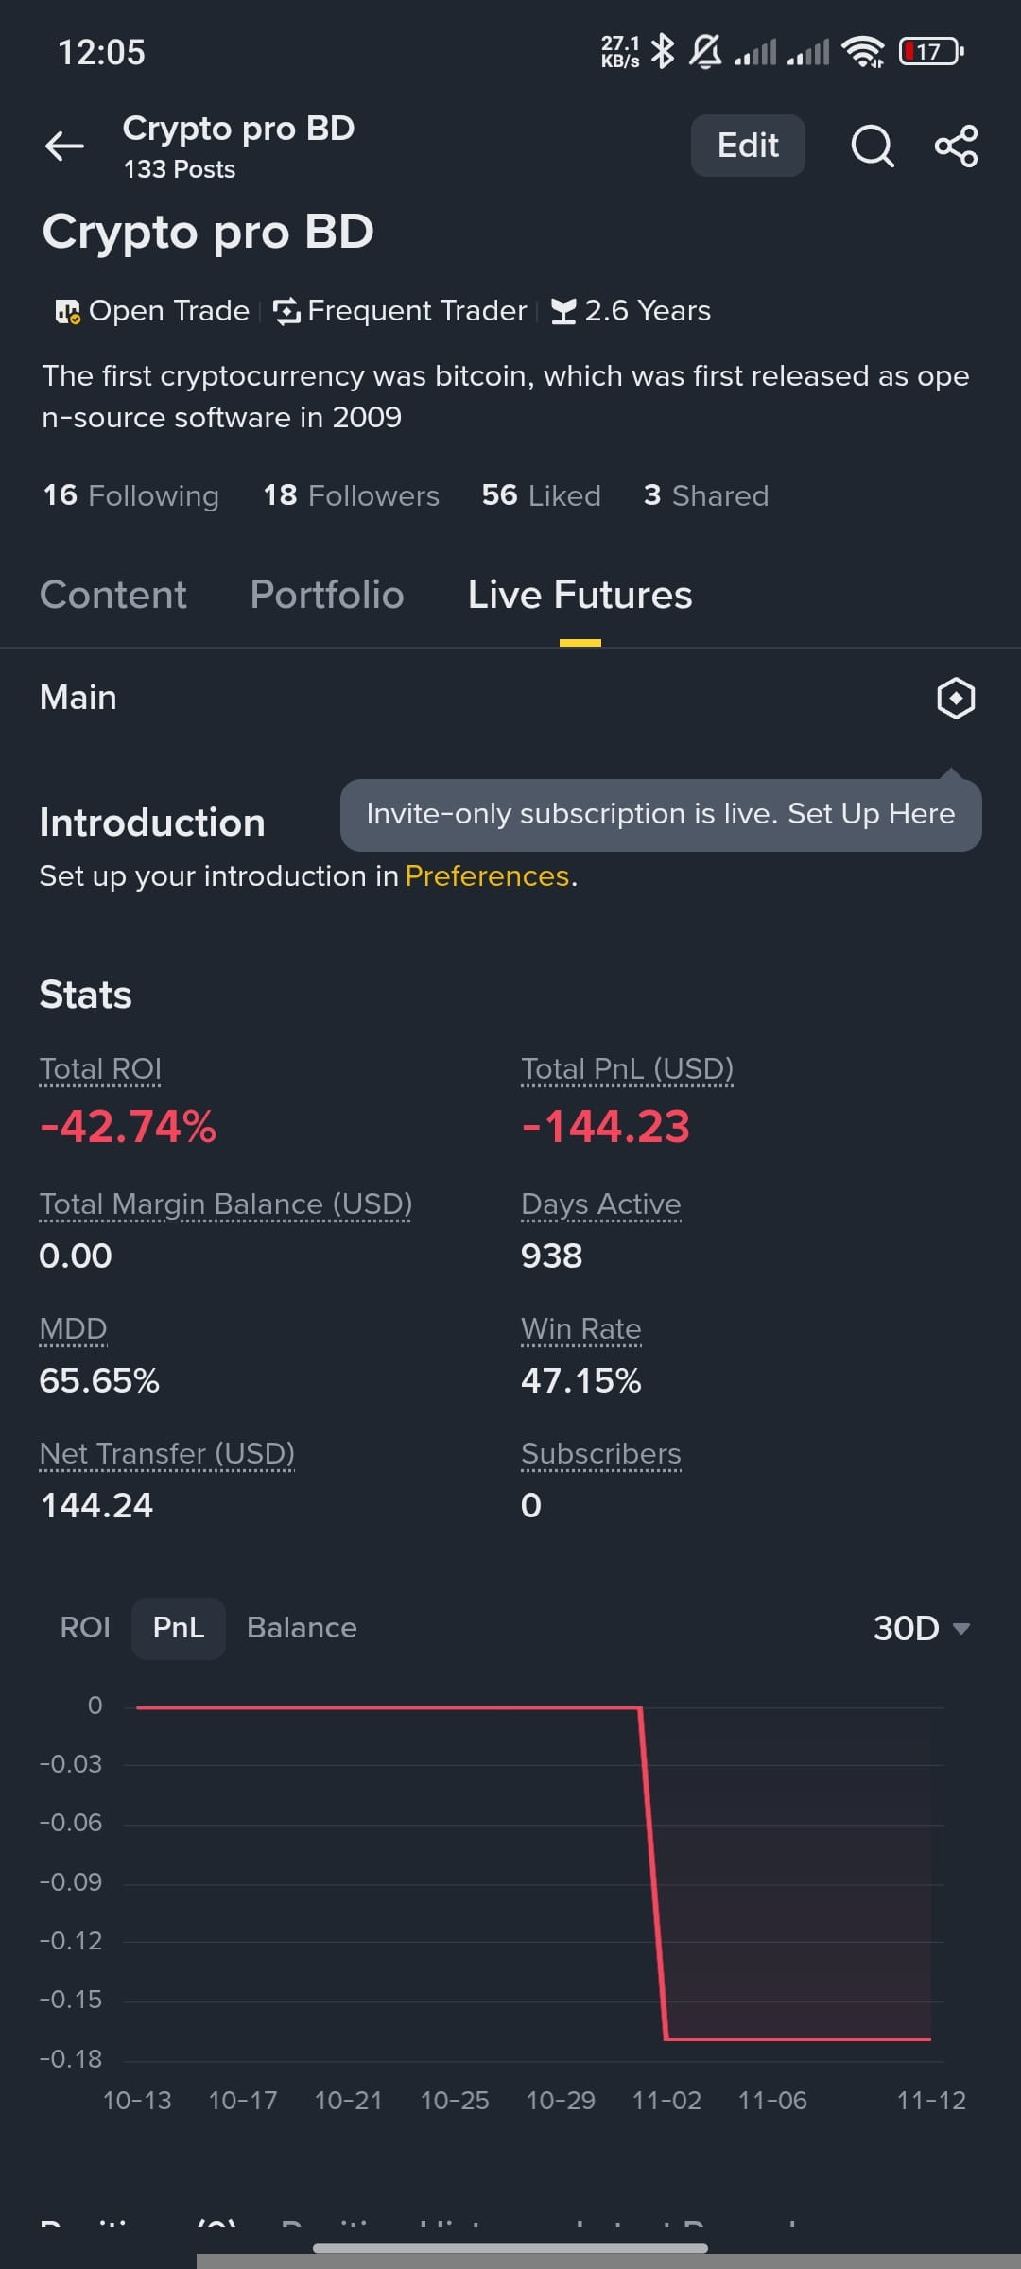Tap the share icon
This screenshot has height=2269, width=1021.
click(956, 146)
